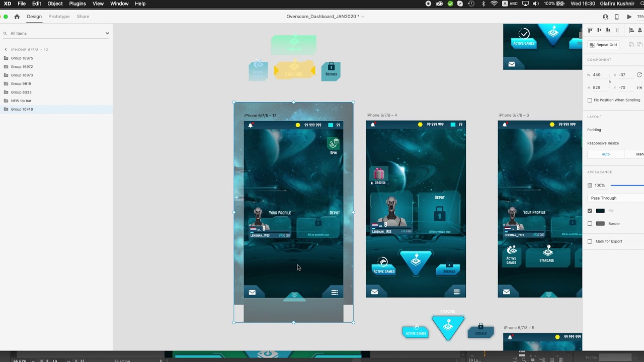This screenshot has height=362, width=644.
Task: Select layer Group 16972
Action: click(x=56, y=67)
